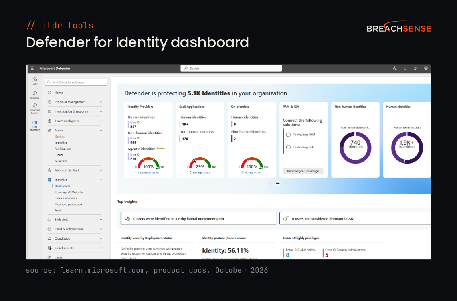Go to the previous carousel page arrow

[x=270, y=184]
